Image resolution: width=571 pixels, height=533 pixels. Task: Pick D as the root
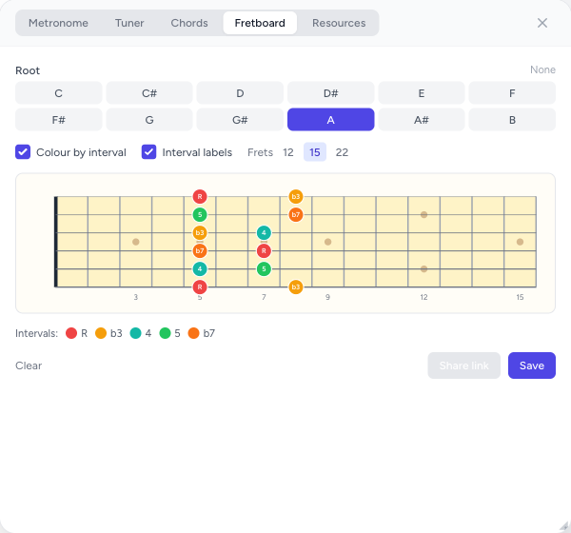coord(240,93)
